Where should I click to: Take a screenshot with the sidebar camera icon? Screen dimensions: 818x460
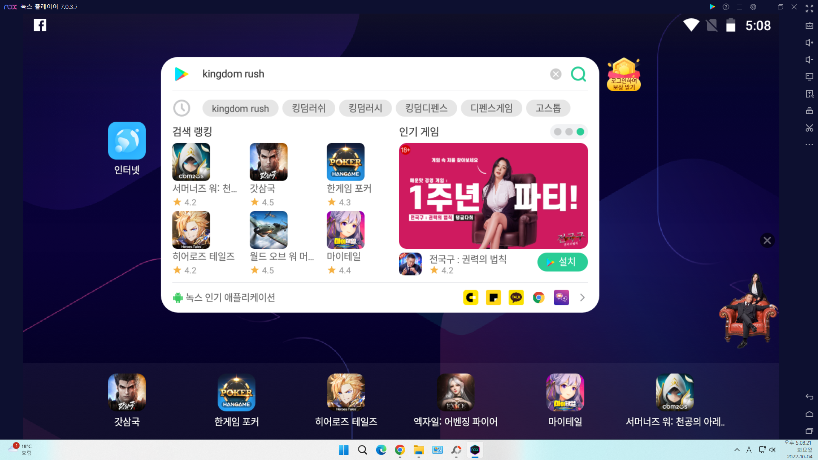coord(809,111)
